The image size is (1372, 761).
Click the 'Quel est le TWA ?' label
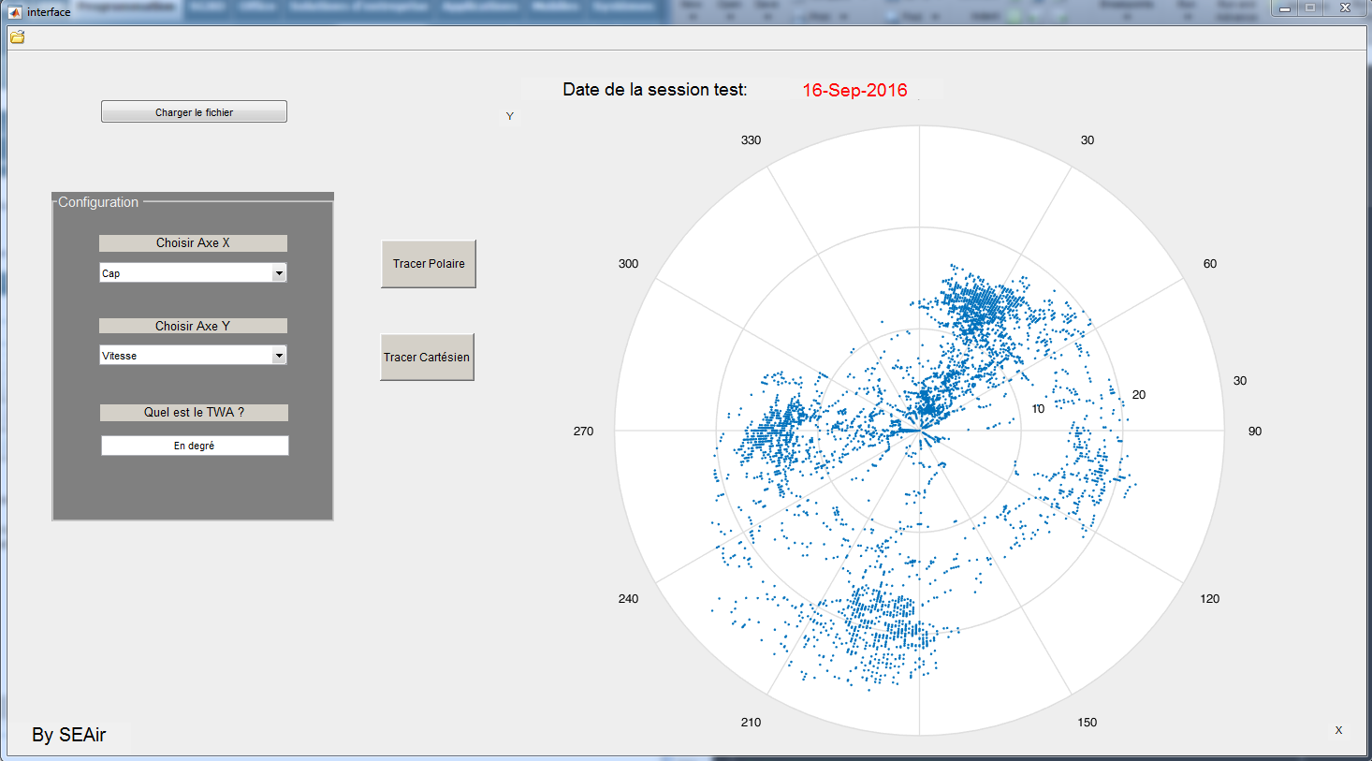click(x=194, y=413)
